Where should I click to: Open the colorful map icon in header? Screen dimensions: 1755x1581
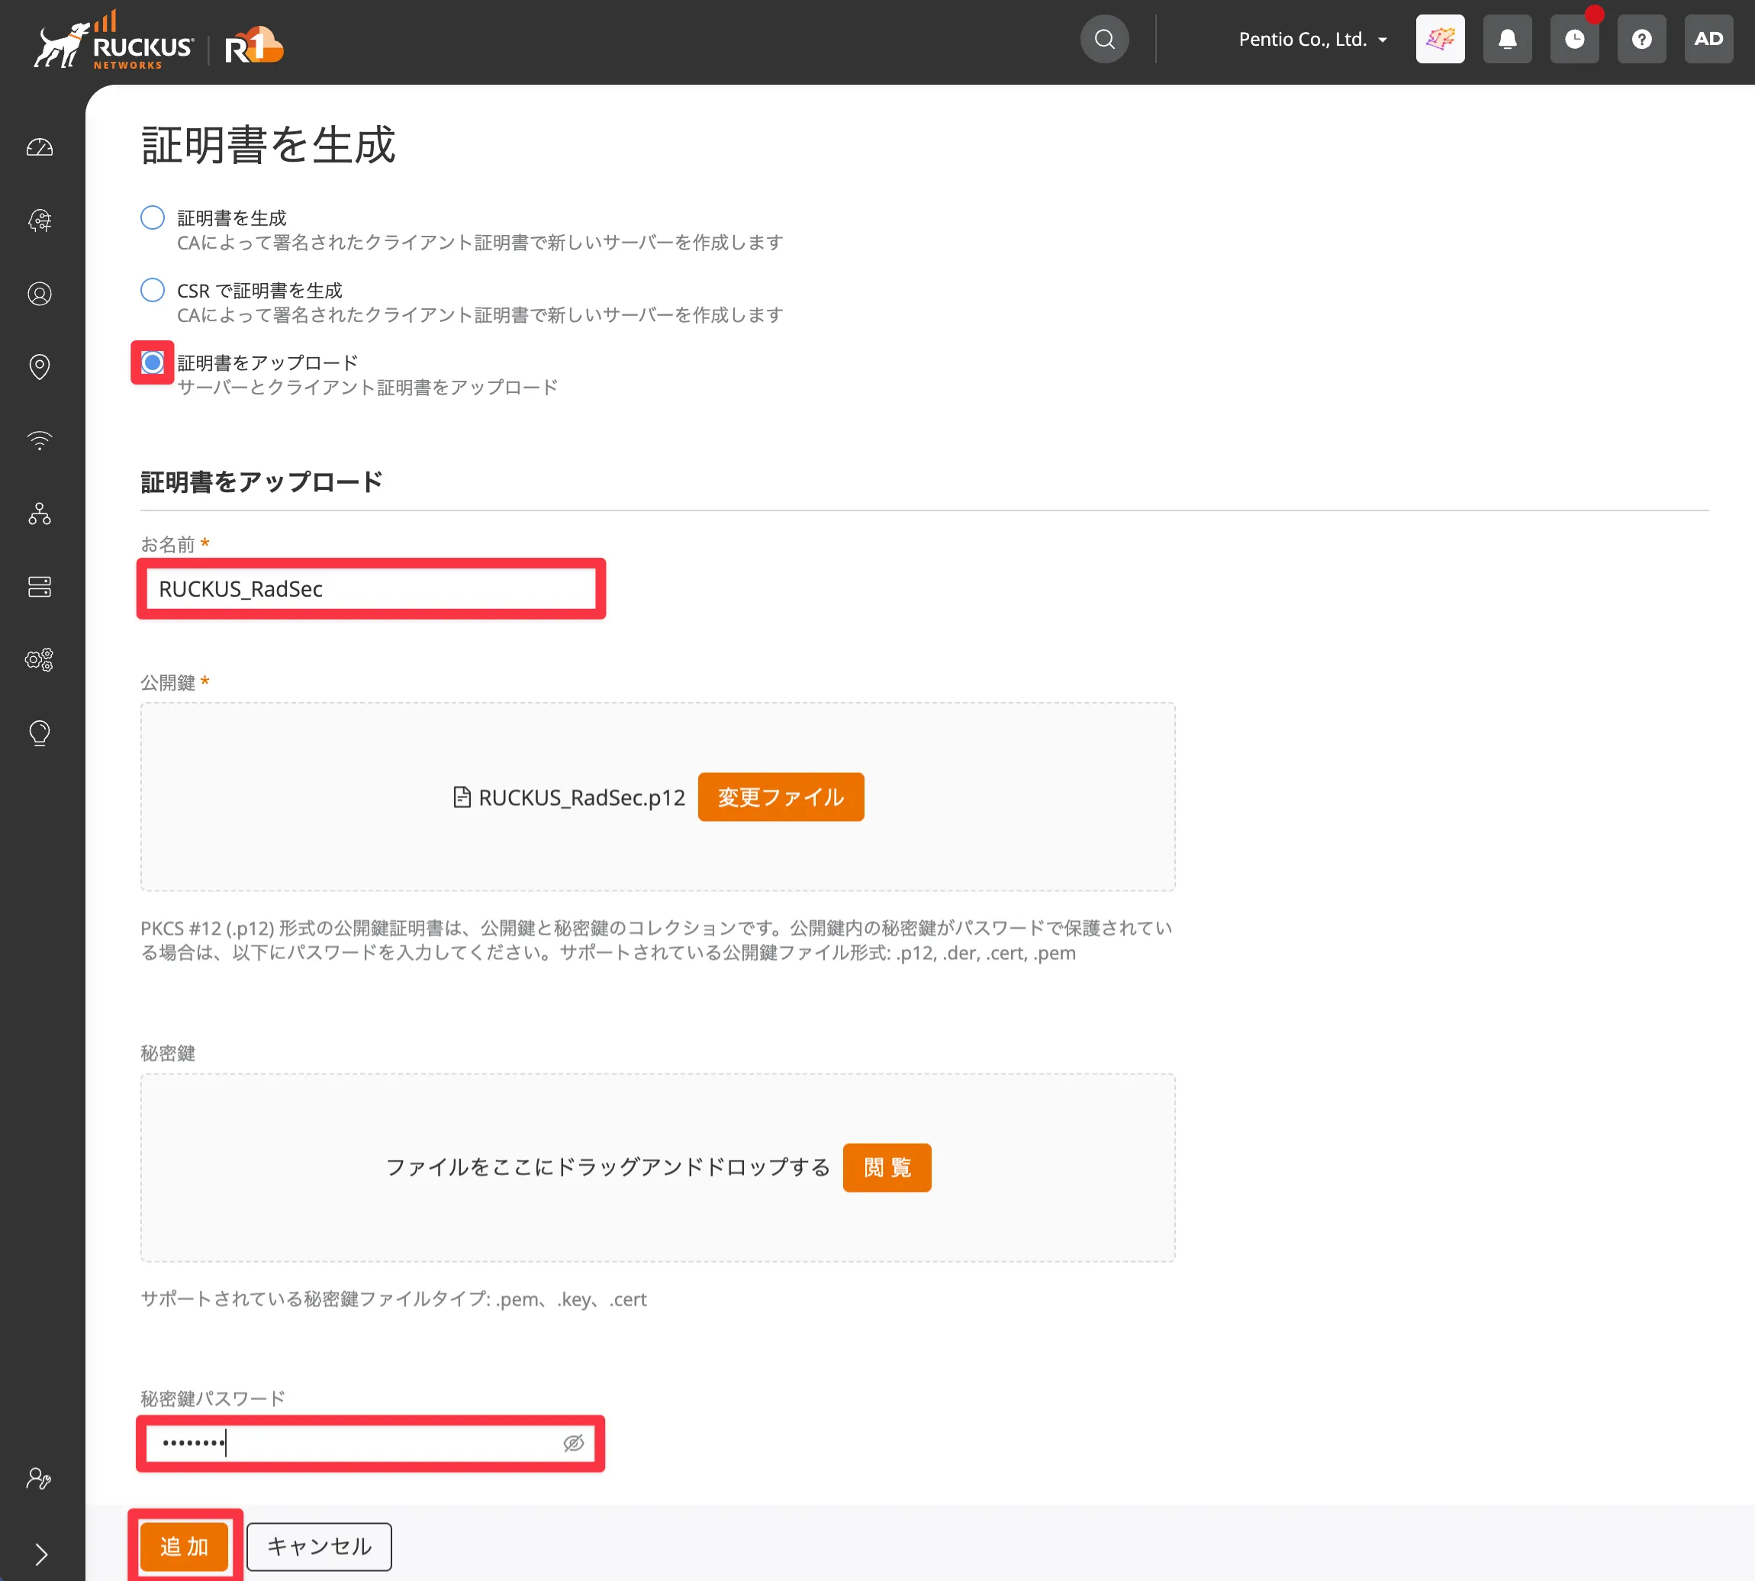click(x=1440, y=39)
